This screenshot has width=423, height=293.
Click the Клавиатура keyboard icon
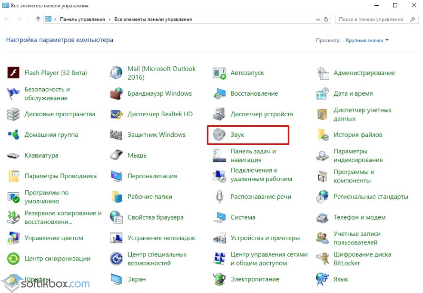tap(13, 155)
